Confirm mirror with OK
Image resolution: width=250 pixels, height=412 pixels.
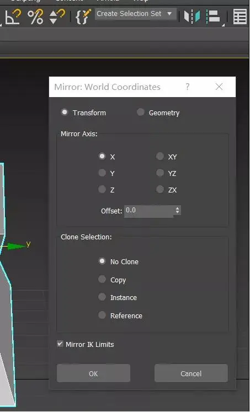point(93,373)
